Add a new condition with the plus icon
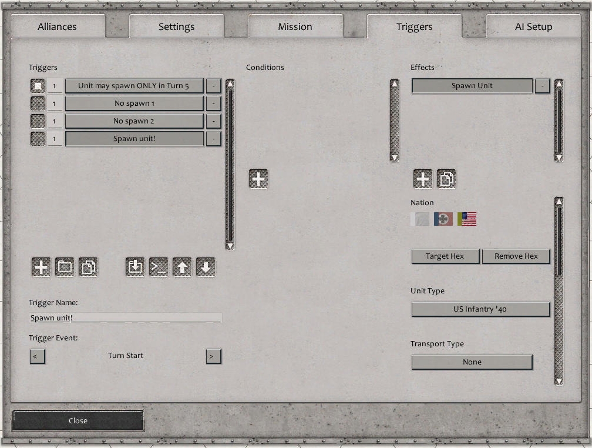Viewport: 592px width, 448px height. pyautogui.click(x=258, y=179)
